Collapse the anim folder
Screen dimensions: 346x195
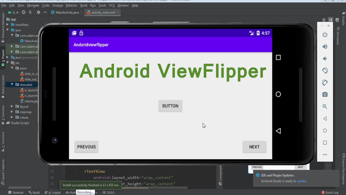pyautogui.click(x=12, y=68)
